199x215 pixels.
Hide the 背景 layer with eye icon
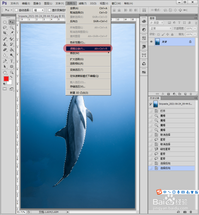point(151,42)
